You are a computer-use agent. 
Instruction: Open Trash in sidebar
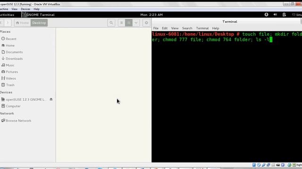[8, 85]
